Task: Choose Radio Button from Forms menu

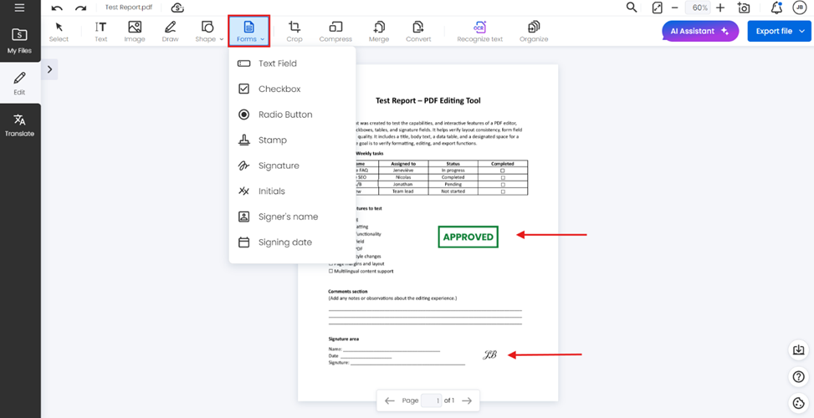Action: point(284,115)
